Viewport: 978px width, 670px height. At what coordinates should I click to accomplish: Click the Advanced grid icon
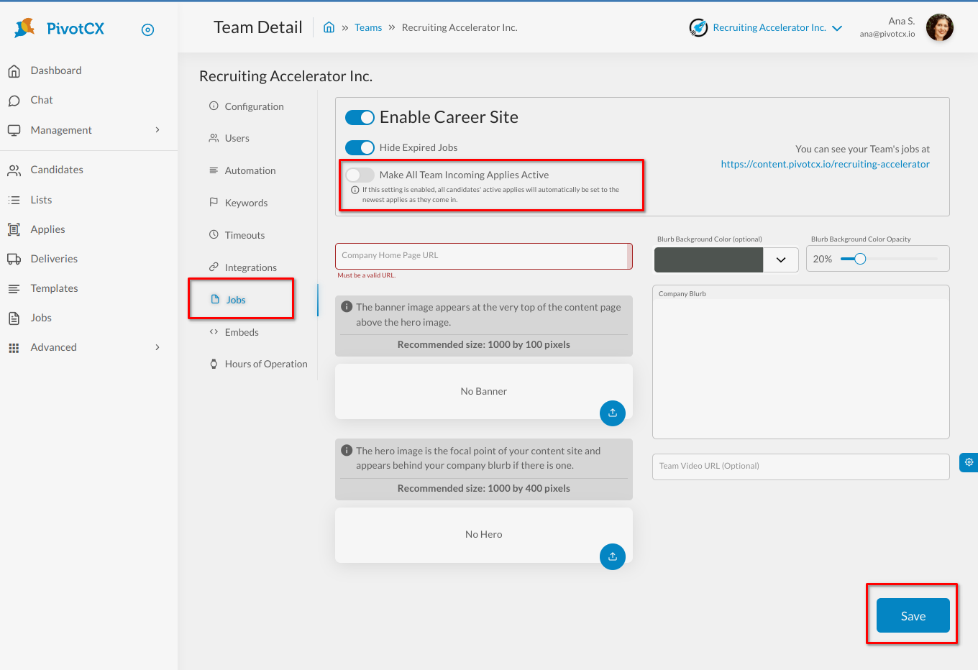[14, 348]
